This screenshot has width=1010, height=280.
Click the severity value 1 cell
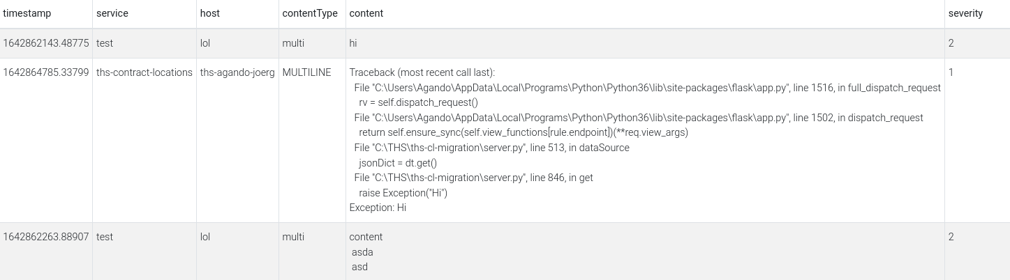(951, 72)
